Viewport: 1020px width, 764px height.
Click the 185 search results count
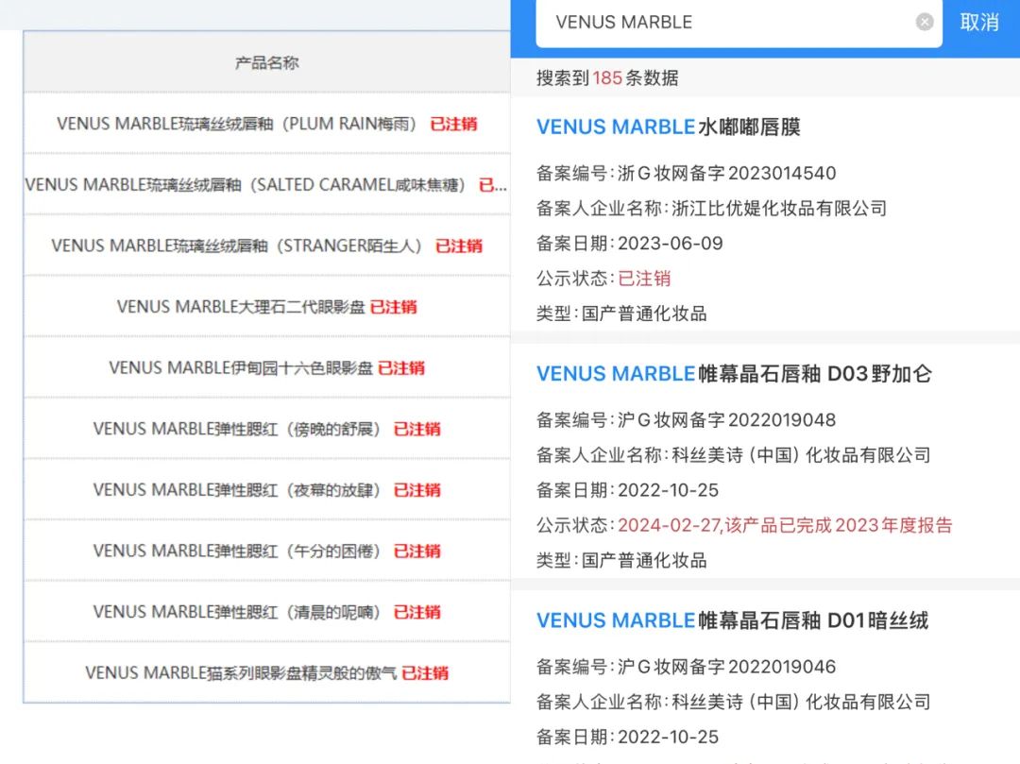pos(607,78)
